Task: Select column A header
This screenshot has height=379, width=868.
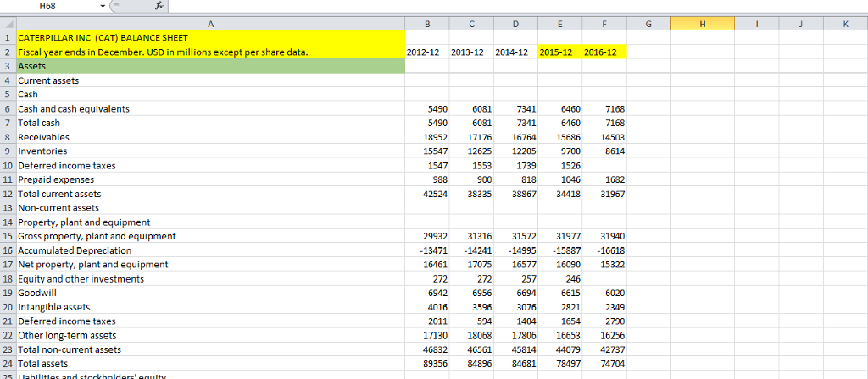Action: coord(210,24)
